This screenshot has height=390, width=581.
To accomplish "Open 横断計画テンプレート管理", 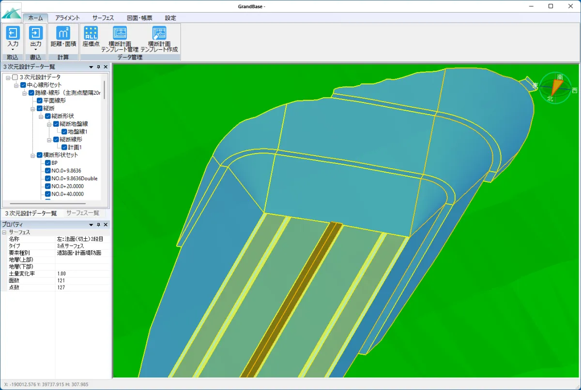I will [x=120, y=33].
